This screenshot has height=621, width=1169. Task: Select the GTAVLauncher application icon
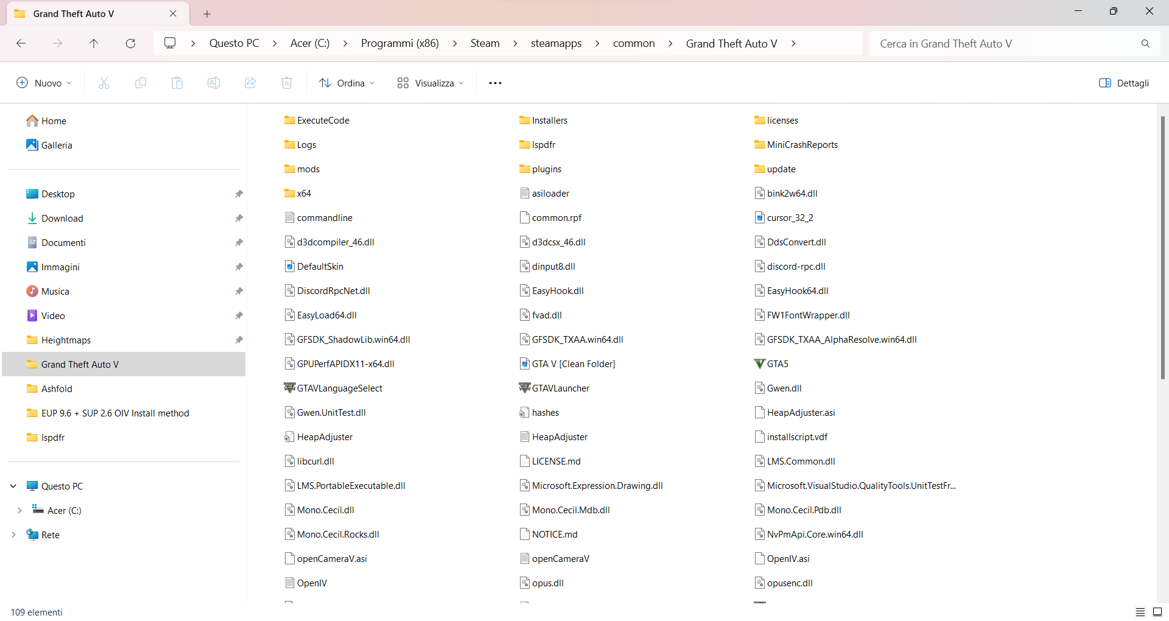coord(524,388)
